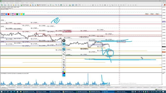The image size is (166, 93).
Task: Open the Strategy Tester icon
Action: [x=18, y=5]
